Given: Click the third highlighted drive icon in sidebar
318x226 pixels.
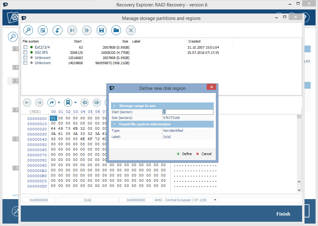Looking at the screenshot, I should coord(15,81).
